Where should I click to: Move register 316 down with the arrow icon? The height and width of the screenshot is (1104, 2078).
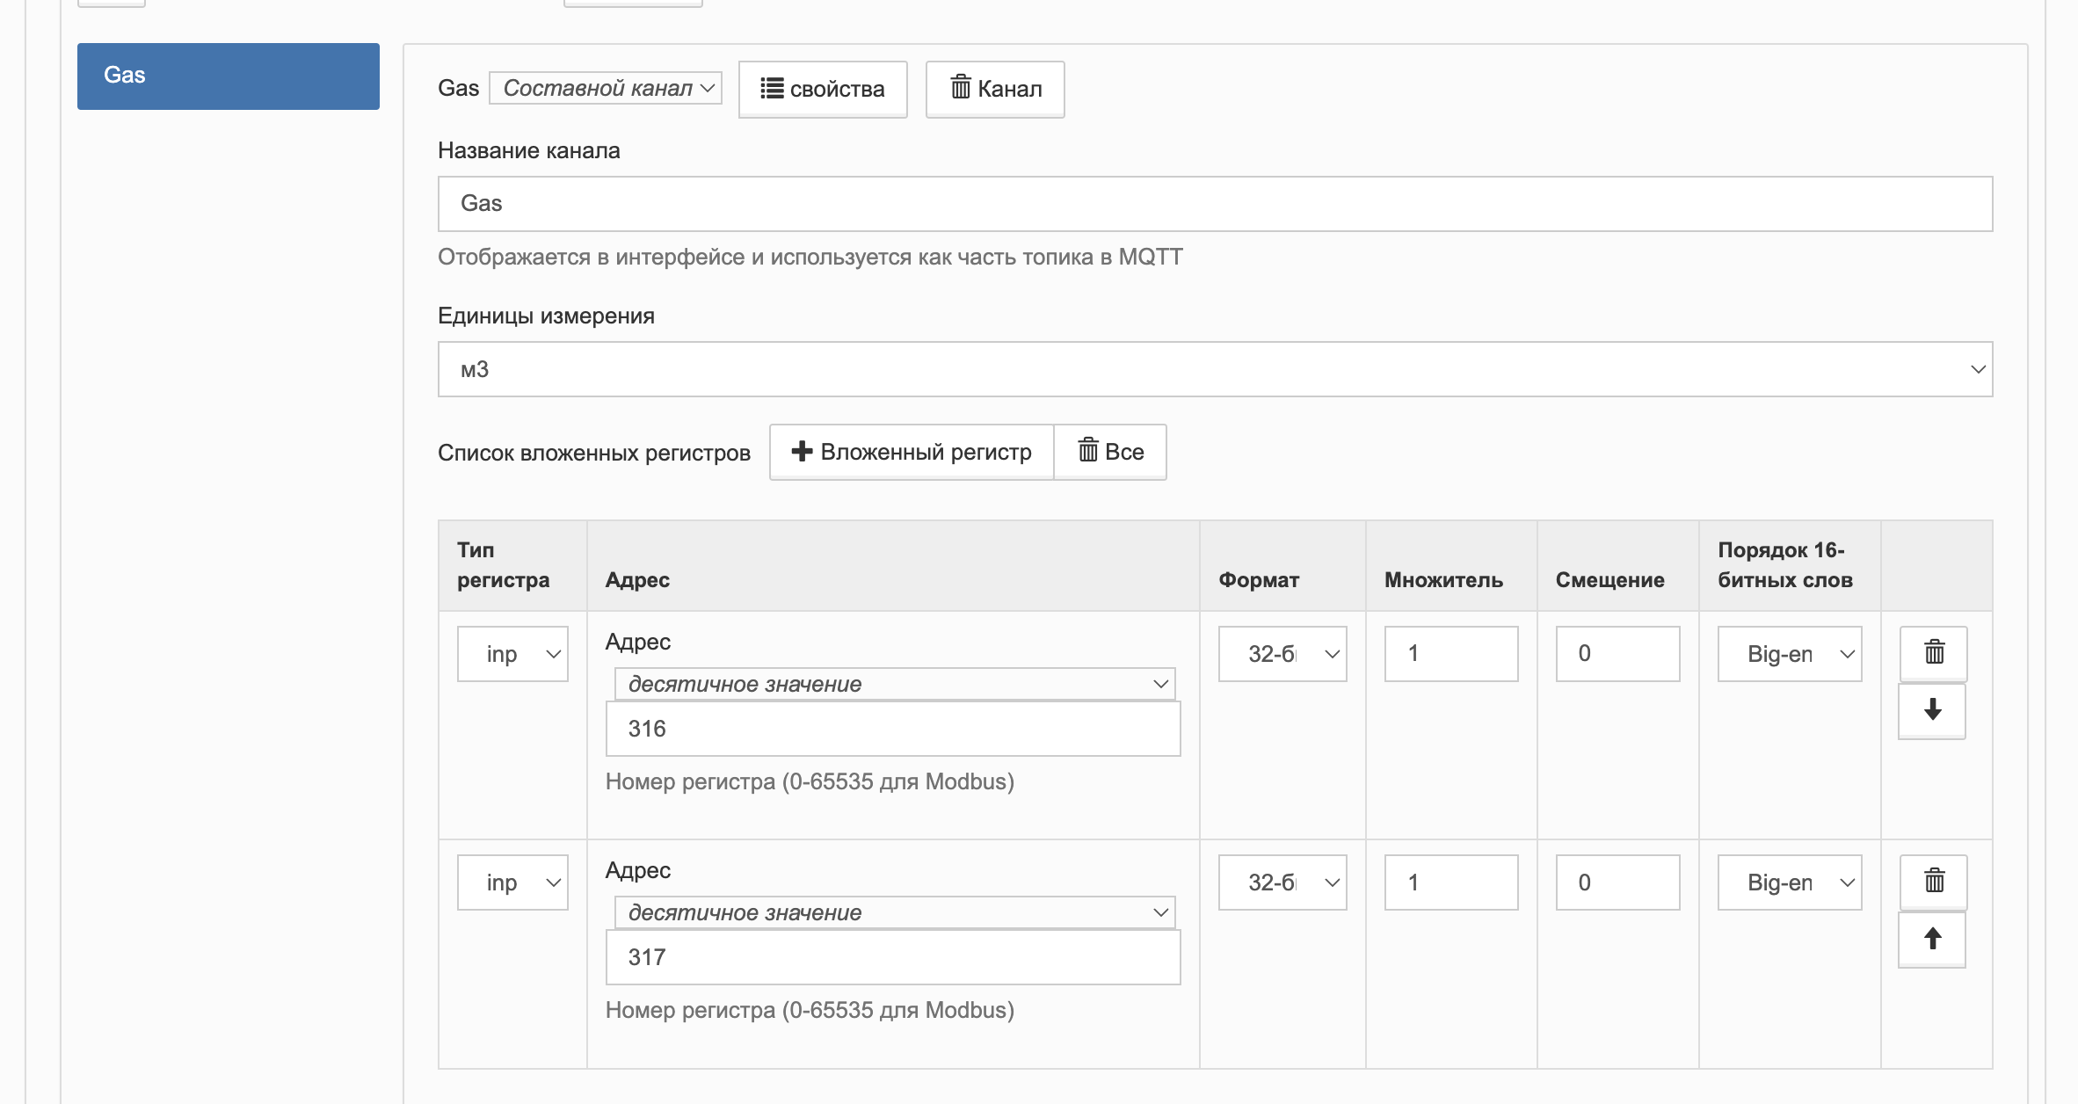pyautogui.click(x=1932, y=710)
